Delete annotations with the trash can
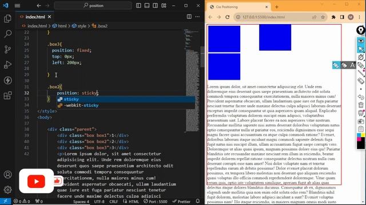The height and width of the screenshot is (205, 366). pyautogui.click(x=361, y=105)
